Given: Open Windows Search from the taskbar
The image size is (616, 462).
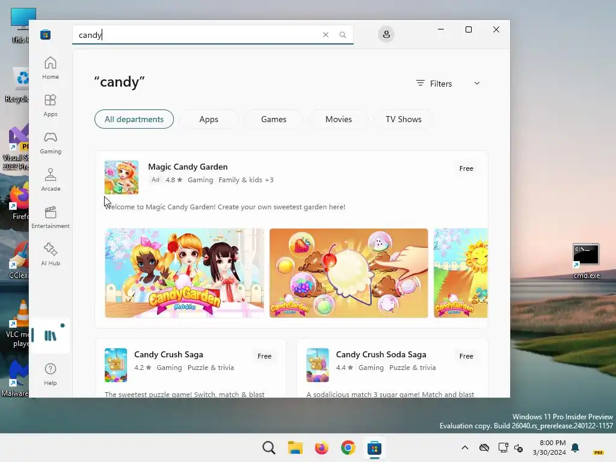Looking at the screenshot, I should tap(269, 448).
